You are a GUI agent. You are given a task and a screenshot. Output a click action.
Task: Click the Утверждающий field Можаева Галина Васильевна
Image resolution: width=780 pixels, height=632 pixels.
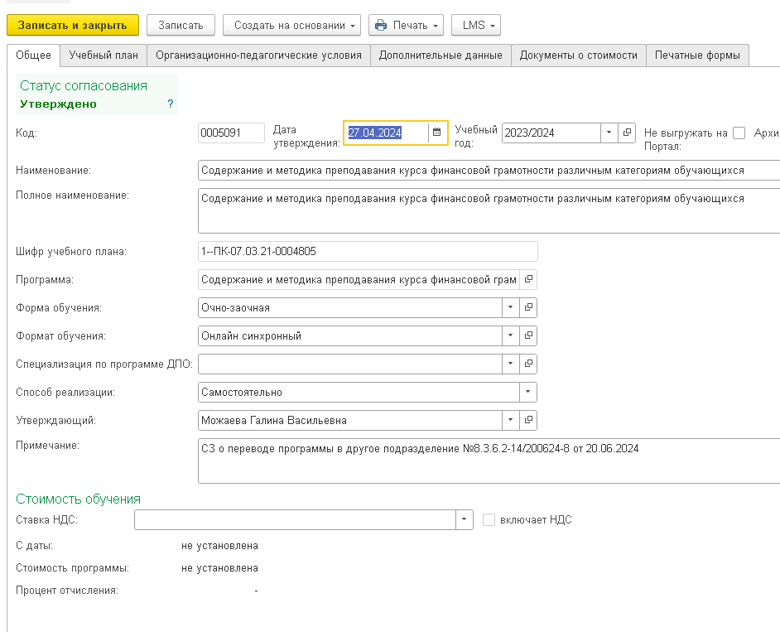point(350,420)
